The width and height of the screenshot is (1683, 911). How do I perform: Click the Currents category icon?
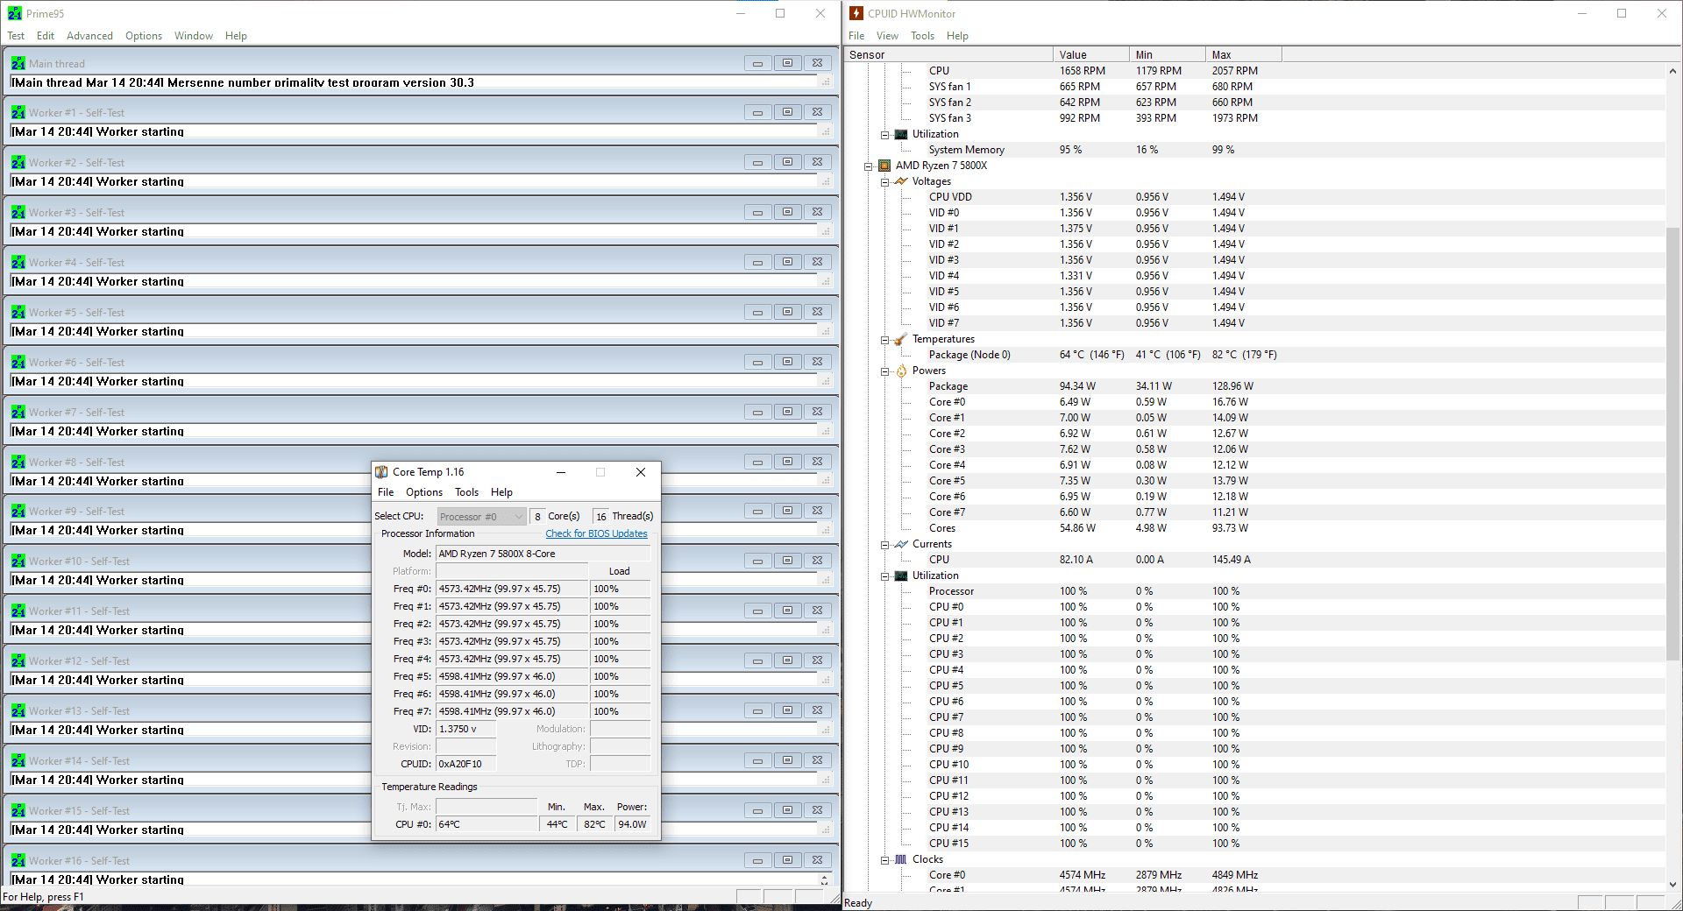pyautogui.click(x=901, y=544)
